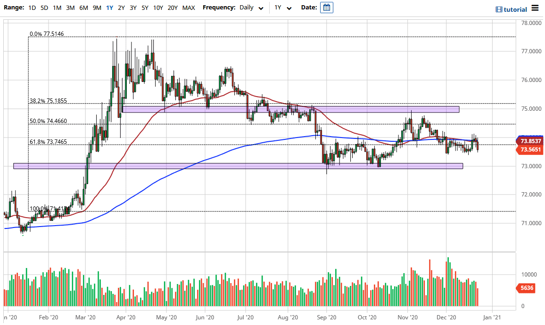Screen dimensions: 545x325
Task: Select the 1M range
Action: pyautogui.click(x=58, y=8)
